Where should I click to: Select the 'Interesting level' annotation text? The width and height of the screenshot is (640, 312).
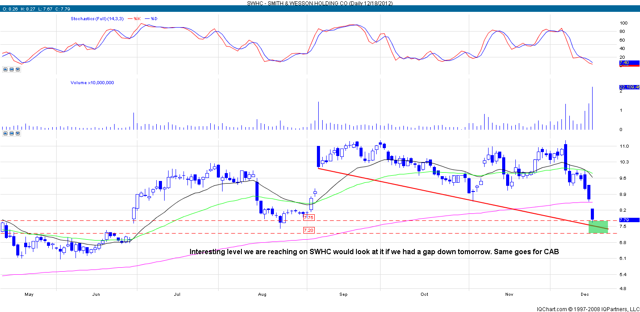coord(374,252)
